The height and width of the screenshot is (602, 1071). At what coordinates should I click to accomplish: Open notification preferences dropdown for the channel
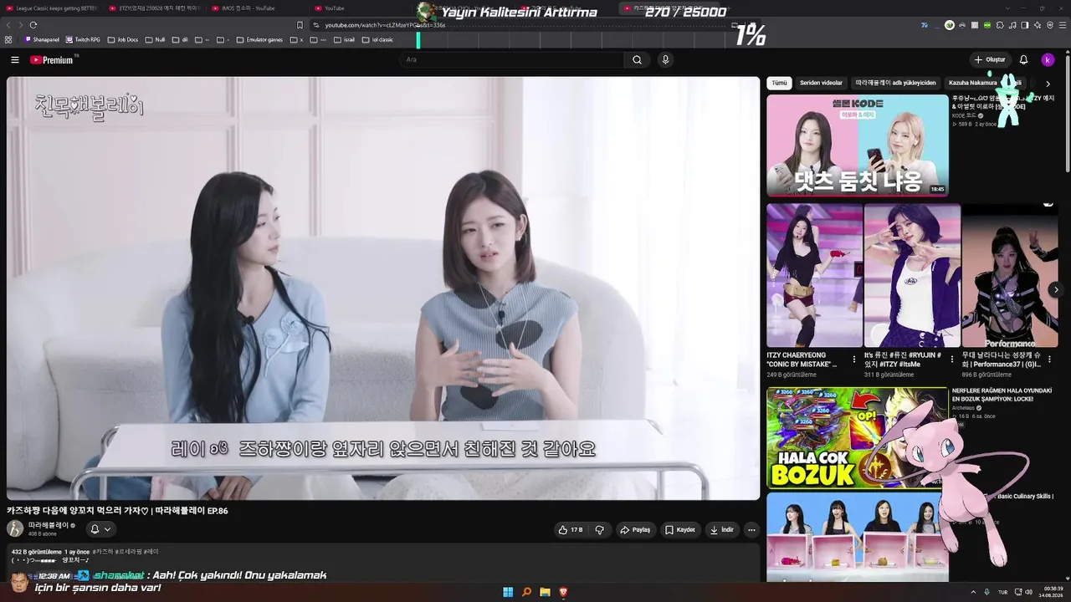click(x=100, y=529)
